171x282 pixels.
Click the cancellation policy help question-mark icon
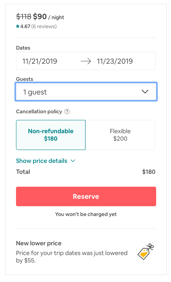[67, 112]
